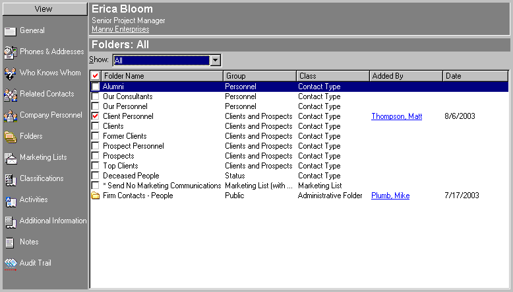Enable the Top Clients checkbox

(x=96, y=166)
